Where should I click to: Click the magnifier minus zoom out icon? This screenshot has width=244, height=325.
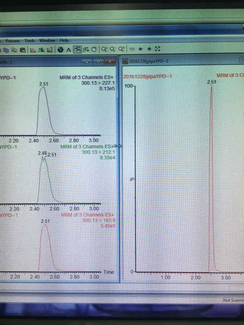[x=113, y=49]
